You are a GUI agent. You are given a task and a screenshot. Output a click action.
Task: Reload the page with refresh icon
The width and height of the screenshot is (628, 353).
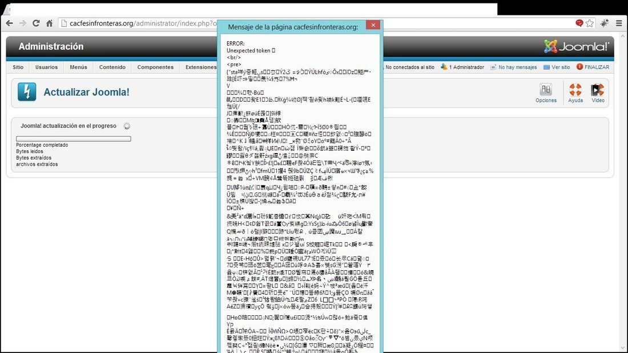(36, 23)
